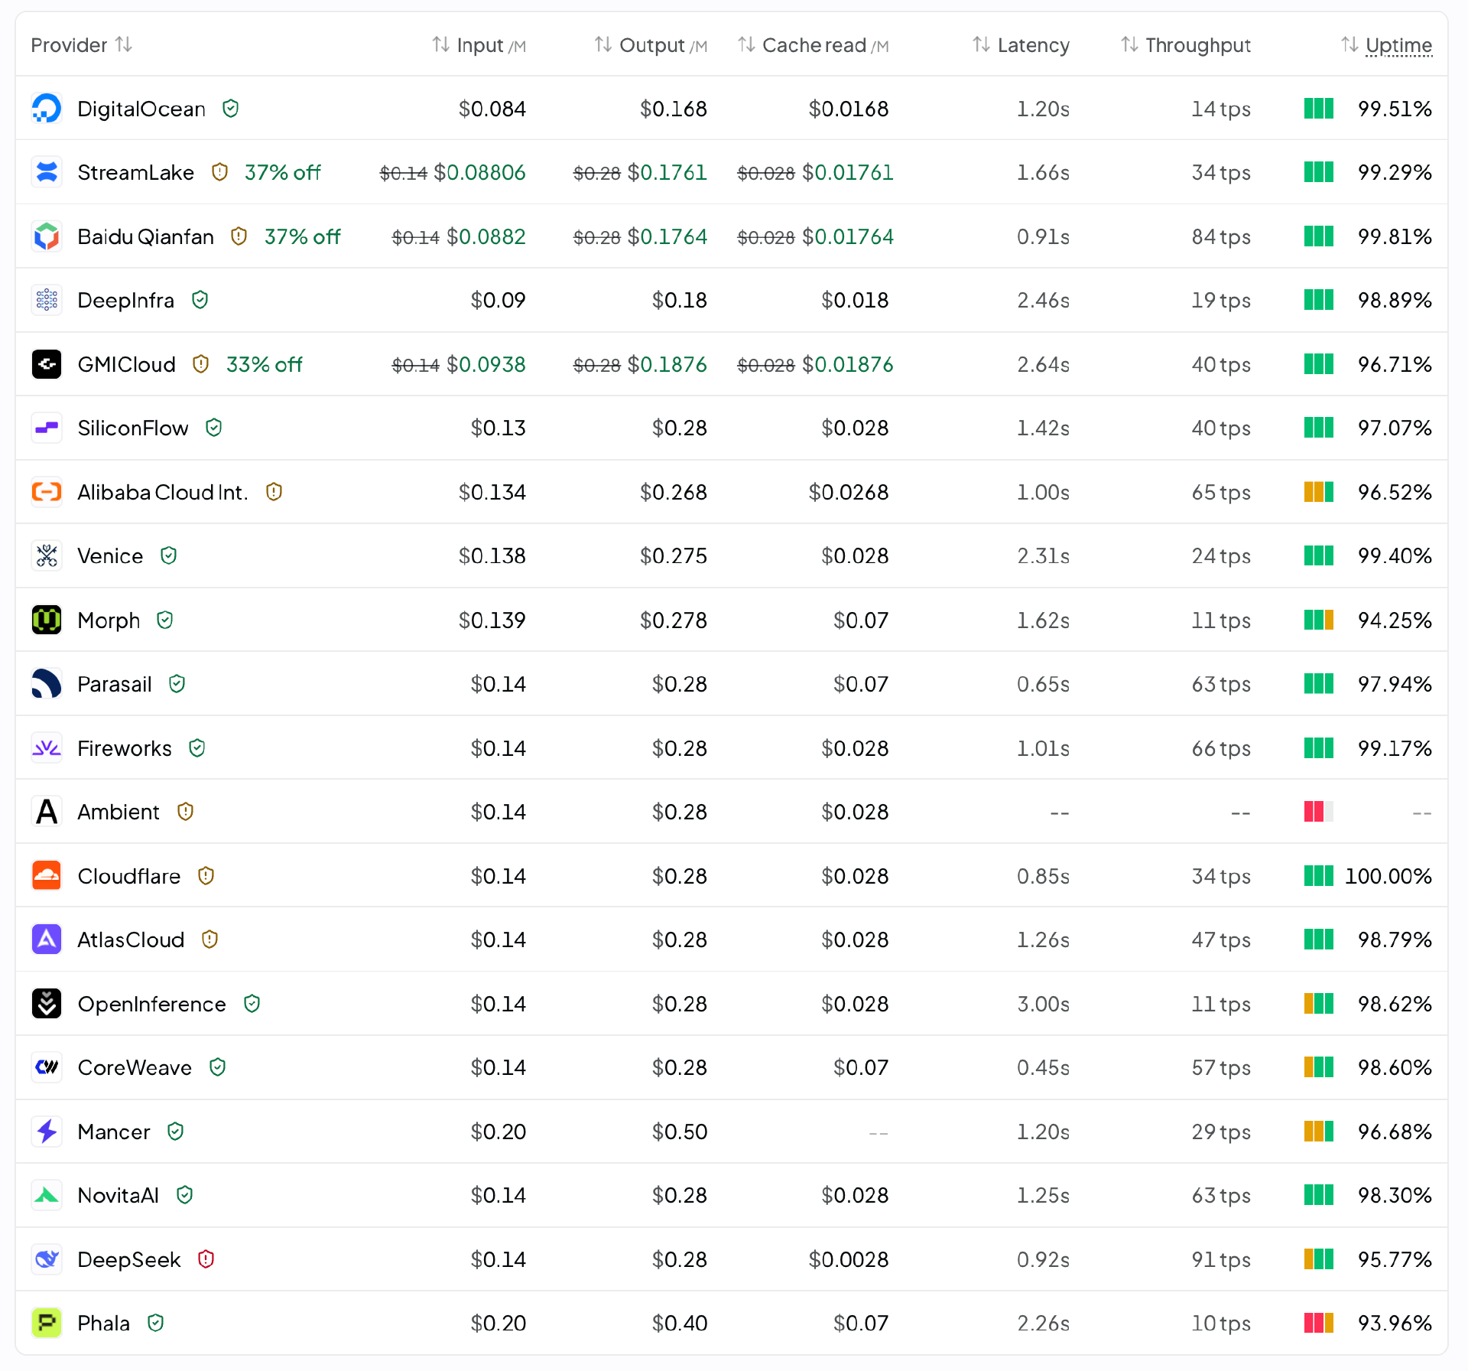Click the Mancer lightning bolt logo
The width and height of the screenshot is (1468, 1371).
[x=47, y=1131]
